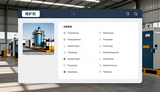Viewport: 160px width, 92px height.
Task: Click the icon in left column's second row
Action: coord(64,39)
